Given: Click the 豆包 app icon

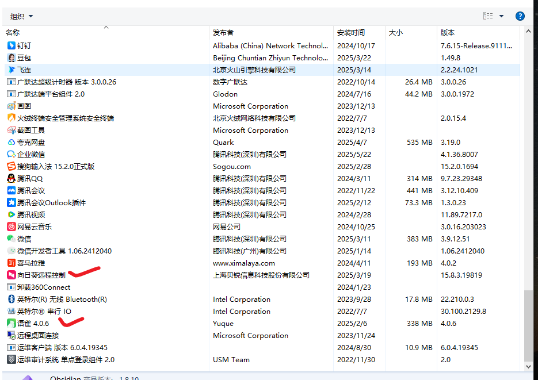Looking at the screenshot, I should coord(12,57).
